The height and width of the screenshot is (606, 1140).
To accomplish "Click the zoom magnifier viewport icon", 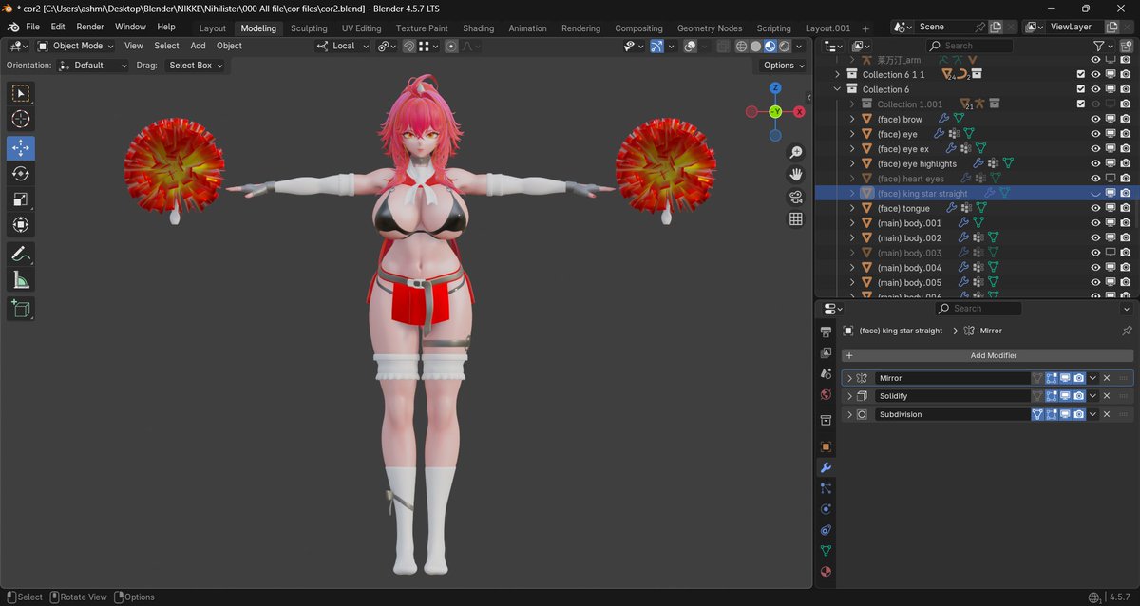I will tap(796, 152).
